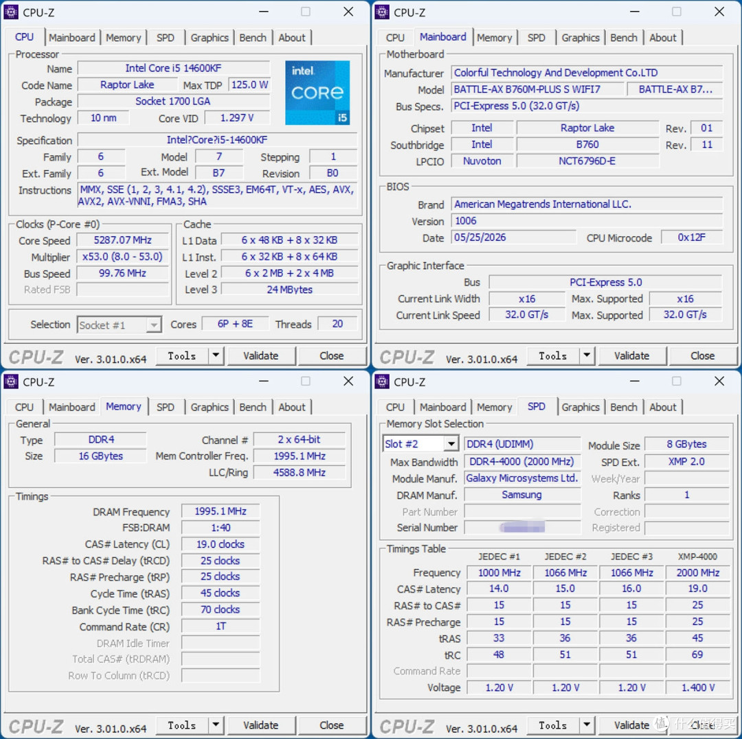The height and width of the screenshot is (739, 742).
Task: Click the XMP-4000 frequency cell 2000 MHz
Action: [697, 572]
